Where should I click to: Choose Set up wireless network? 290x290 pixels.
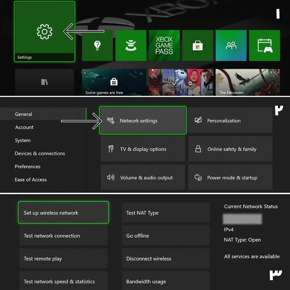(63, 212)
